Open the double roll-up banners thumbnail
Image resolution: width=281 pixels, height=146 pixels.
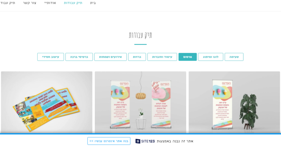140,102
